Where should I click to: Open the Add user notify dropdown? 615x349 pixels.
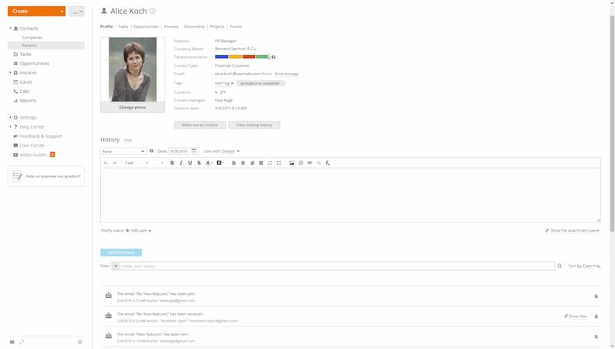click(139, 230)
